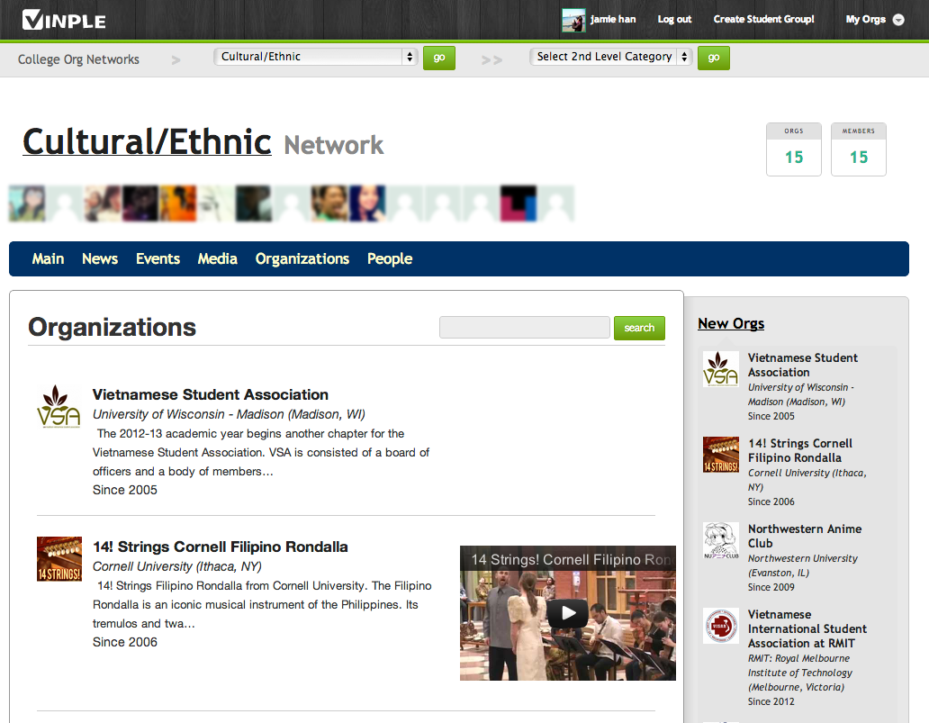This screenshot has height=723, width=929.
Task: Click the Vinple logo
Action: point(64,20)
